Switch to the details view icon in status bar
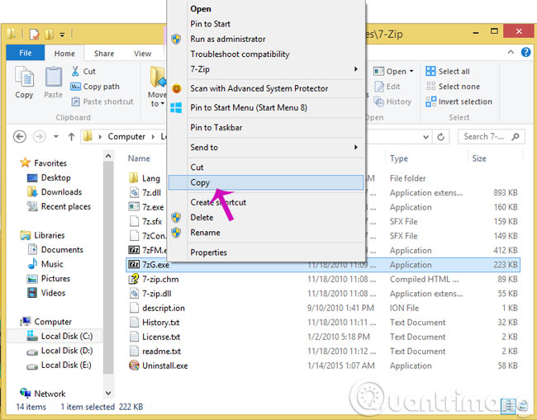The image size is (537, 420). [x=508, y=406]
